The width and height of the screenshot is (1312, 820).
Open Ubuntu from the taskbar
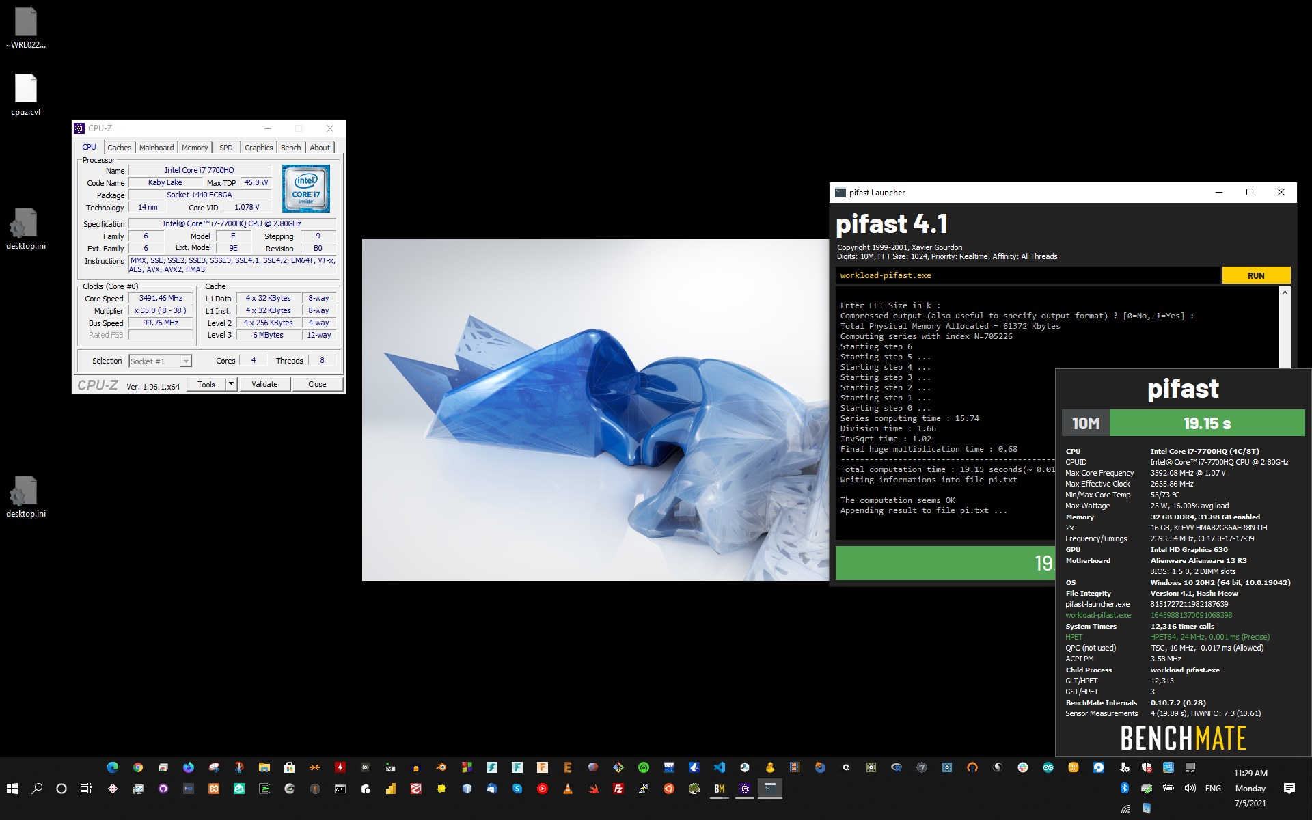pyautogui.click(x=669, y=789)
